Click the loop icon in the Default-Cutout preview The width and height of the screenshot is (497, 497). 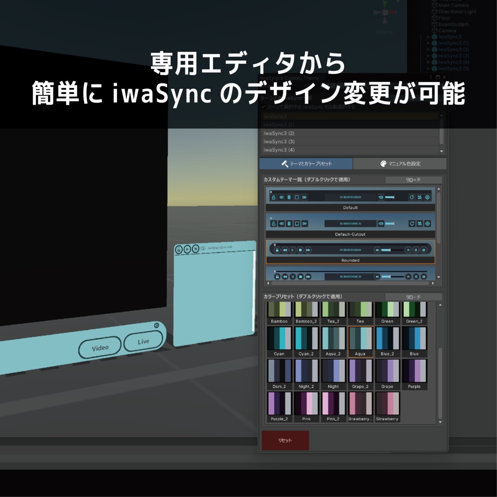pyautogui.click(x=412, y=224)
